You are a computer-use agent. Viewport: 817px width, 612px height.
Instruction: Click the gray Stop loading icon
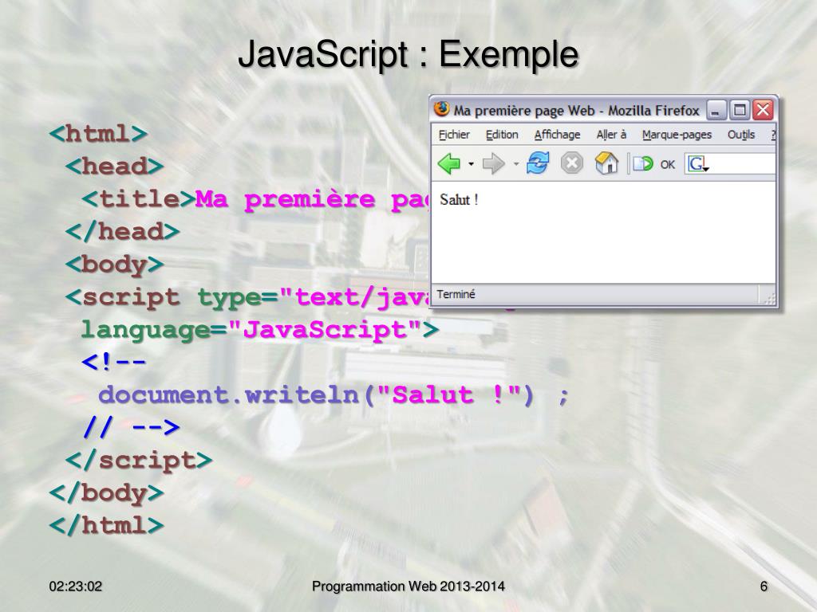571,163
